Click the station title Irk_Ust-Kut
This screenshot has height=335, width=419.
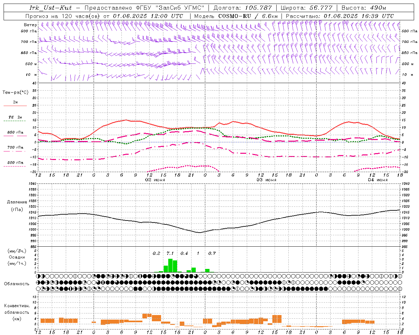tap(51, 8)
